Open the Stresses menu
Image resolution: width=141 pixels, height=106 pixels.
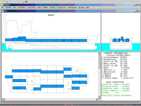pos(52,7)
